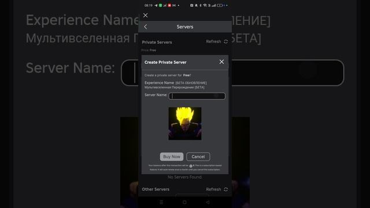Click the Robux icon in balance notice
This screenshot has width=370, height=208.
pos(191,166)
